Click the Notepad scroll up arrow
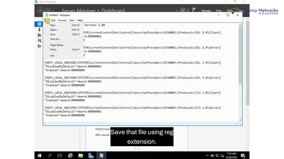284x159 pixels. tap(240, 25)
